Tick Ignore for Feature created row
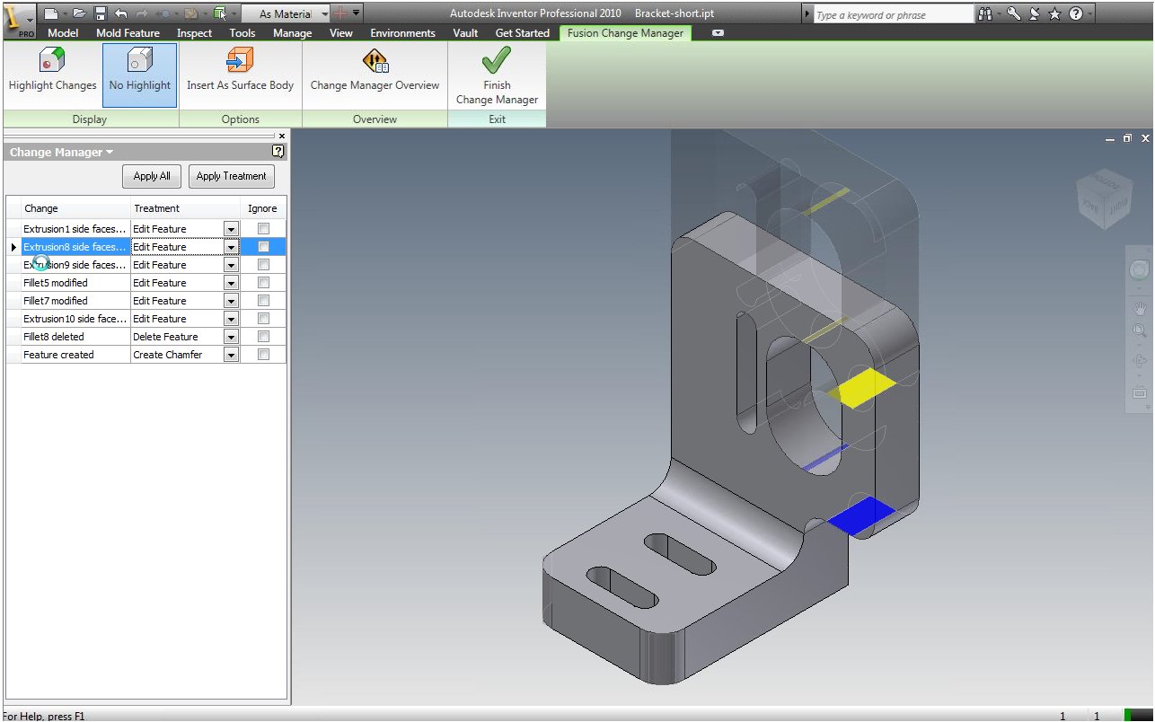Image resolution: width=1155 pixels, height=722 pixels. click(x=263, y=355)
